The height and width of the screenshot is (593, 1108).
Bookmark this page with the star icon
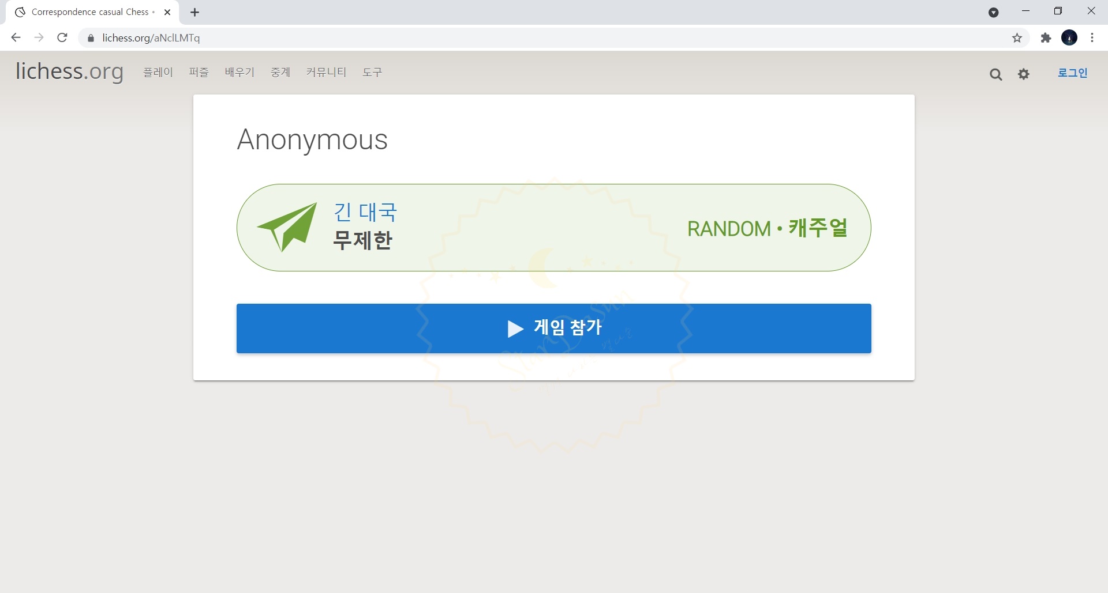pos(1017,38)
